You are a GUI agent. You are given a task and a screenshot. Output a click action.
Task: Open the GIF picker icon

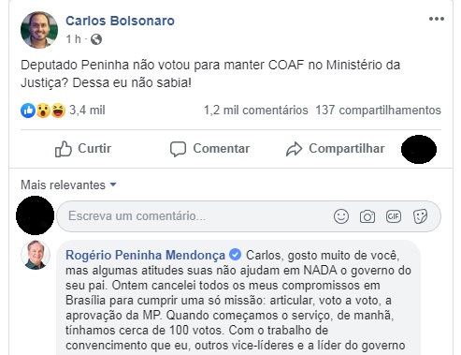[394, 216]
